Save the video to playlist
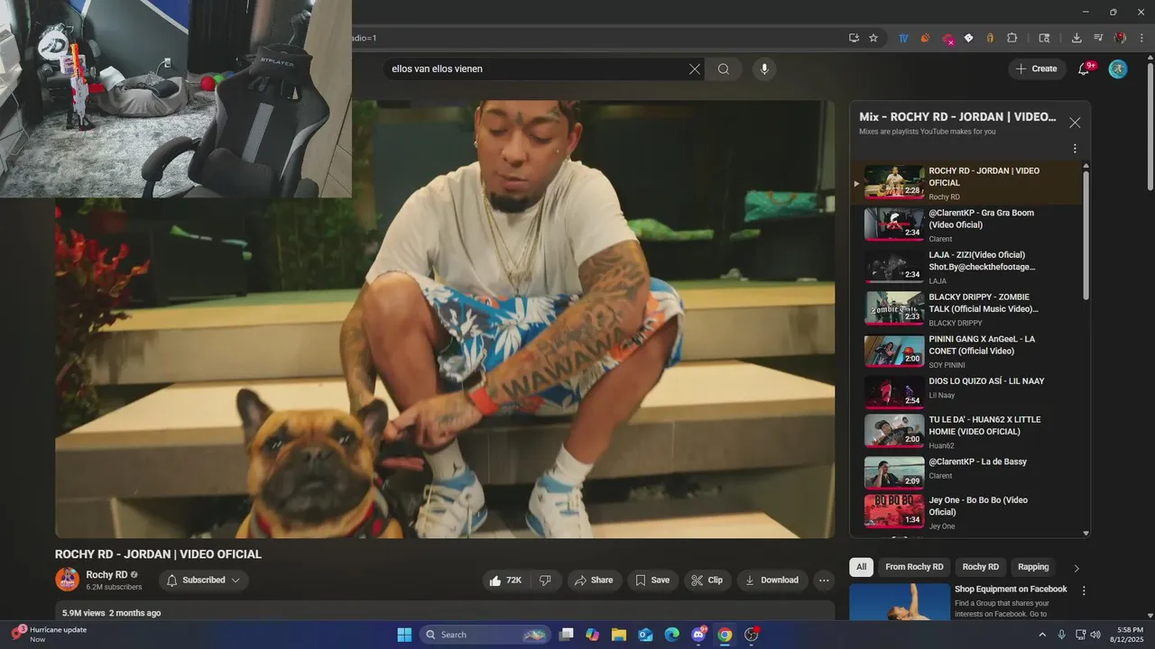This screenshot has width=1155, height=649. click(x=652, y=580)
